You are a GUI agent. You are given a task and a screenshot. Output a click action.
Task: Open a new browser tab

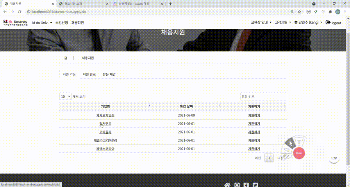(171, 4)
